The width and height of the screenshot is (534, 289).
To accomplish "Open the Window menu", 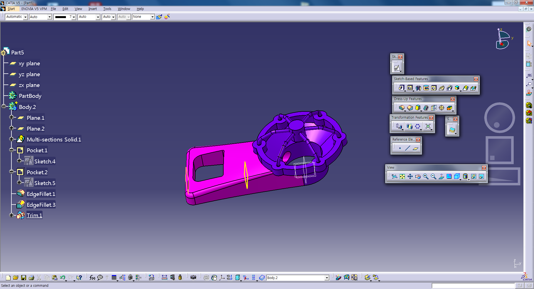I will 124,9.
